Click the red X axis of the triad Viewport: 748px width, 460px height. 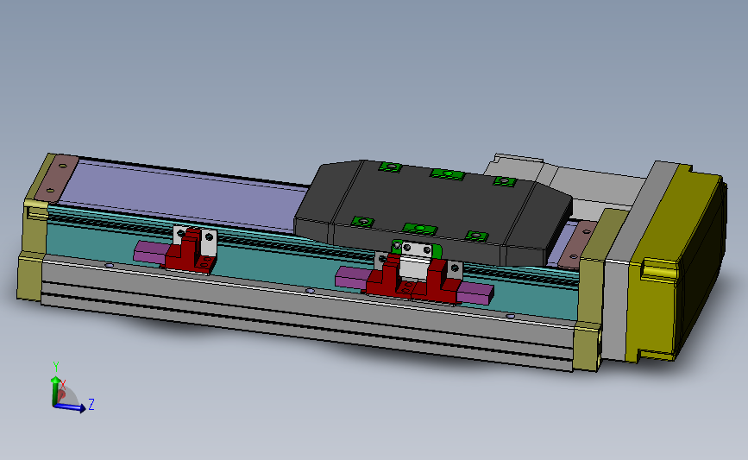pos(61,394)
